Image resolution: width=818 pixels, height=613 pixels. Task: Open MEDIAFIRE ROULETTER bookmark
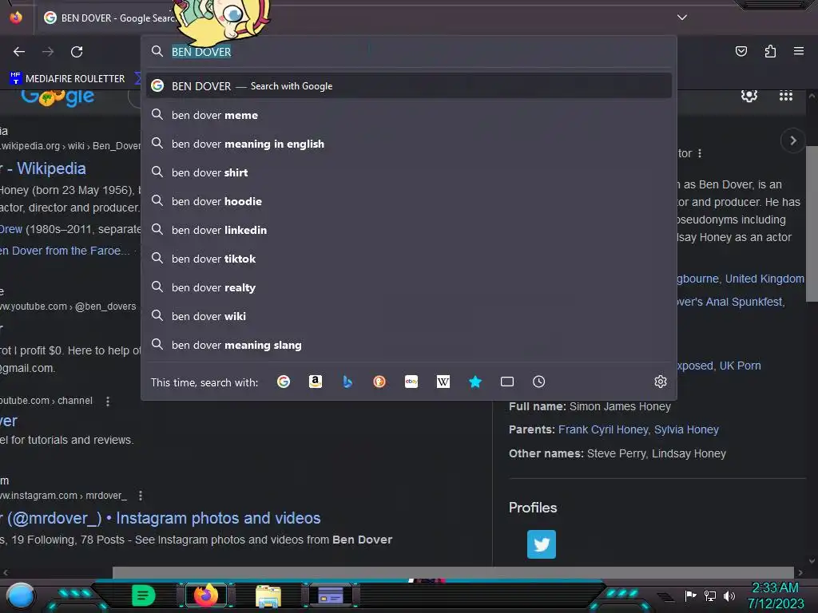[67, 79]
